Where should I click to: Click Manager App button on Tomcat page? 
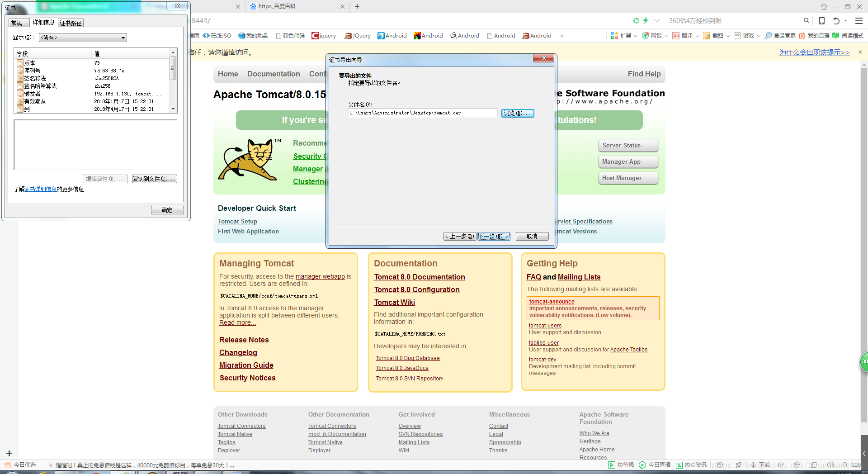(628, 162)
